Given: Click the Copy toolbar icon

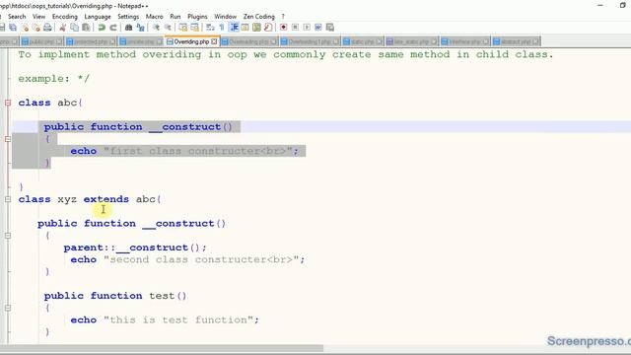Looking at the screenshot, I should coord(75,28).
